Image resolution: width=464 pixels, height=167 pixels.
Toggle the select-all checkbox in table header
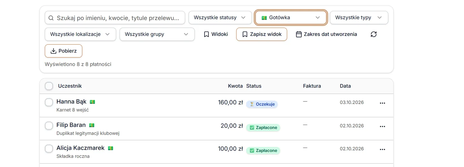coord(49,86)
